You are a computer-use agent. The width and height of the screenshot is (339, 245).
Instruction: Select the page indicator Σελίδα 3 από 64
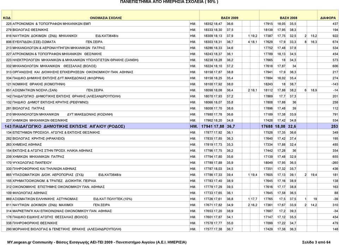[x=316, y=243]
